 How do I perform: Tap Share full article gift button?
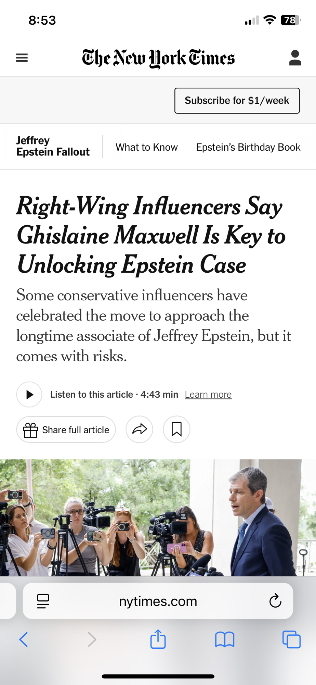(66, 429)
